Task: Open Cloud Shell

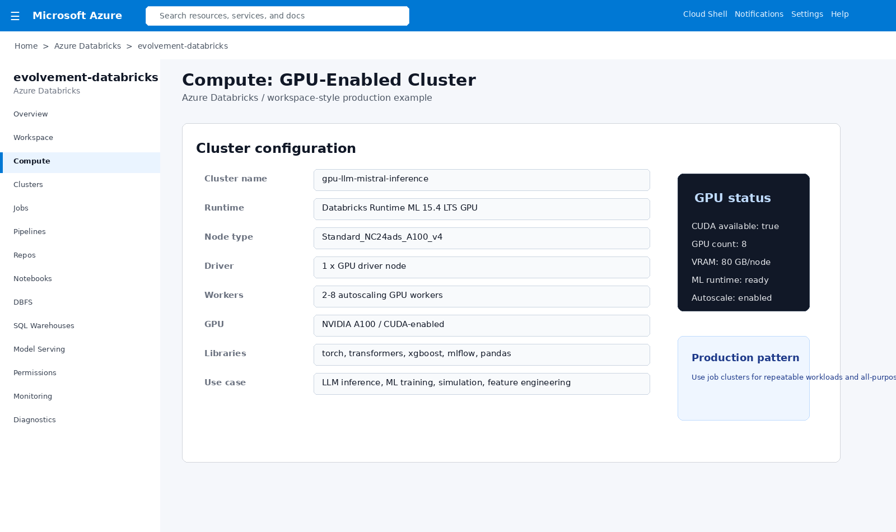Action: [x=705, y=14]
